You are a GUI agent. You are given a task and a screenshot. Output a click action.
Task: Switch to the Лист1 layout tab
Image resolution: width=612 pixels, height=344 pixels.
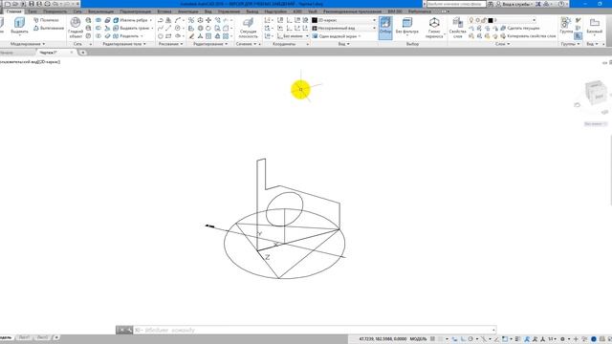tap(24, 337)
